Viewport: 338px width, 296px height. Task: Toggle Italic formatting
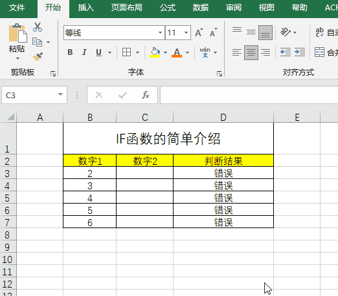pos(84,52)
